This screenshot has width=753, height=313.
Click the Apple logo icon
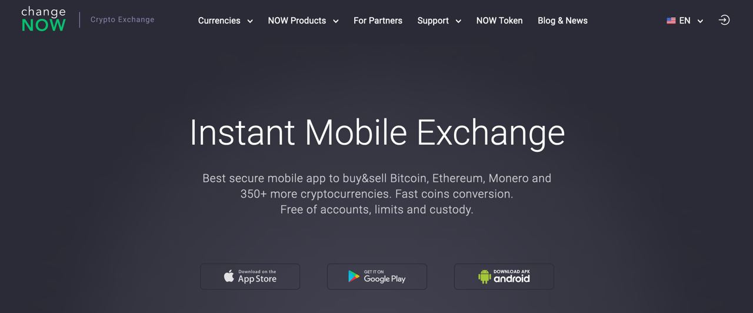click(x=229, y=276)
